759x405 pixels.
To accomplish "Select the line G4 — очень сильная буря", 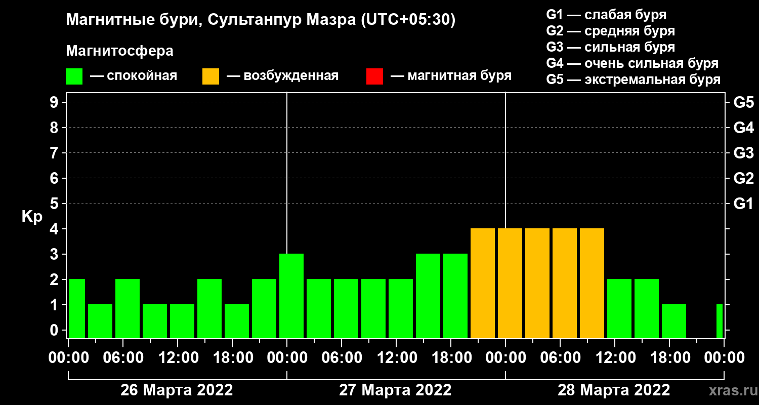I will pos(632,63).
